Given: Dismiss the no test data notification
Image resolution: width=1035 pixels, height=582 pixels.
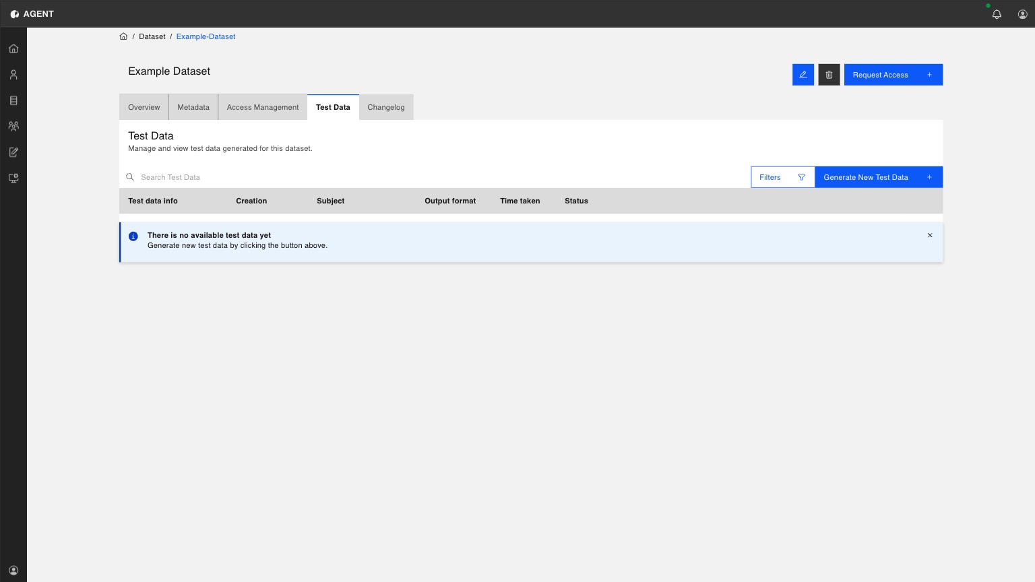Looking at the screenshot, I should coord(930,235).
